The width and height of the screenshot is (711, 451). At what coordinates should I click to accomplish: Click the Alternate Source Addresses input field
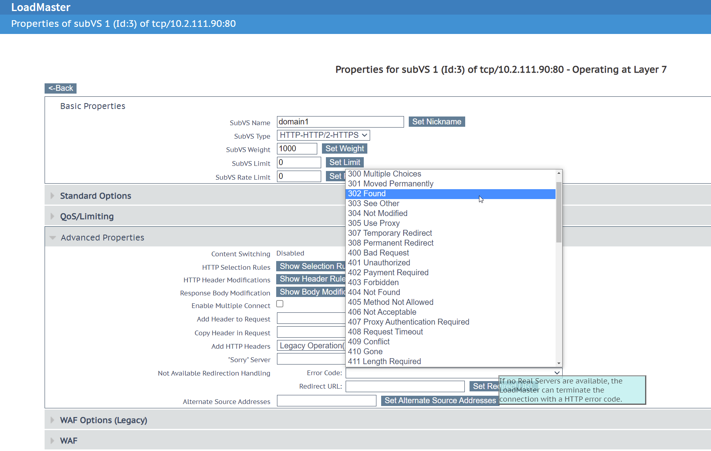(326, 400)
